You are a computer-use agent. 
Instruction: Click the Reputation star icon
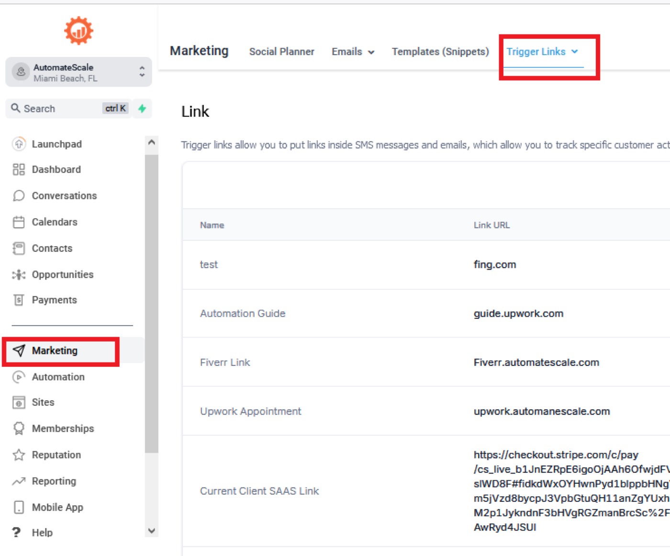click(x=19, y=454)
